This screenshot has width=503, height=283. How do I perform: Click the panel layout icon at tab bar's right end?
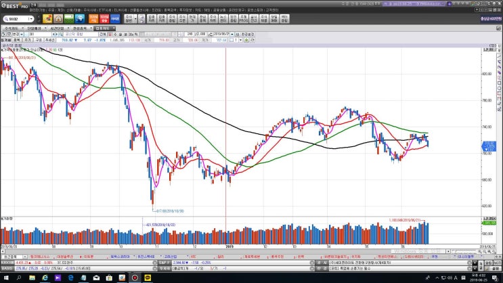498,28
